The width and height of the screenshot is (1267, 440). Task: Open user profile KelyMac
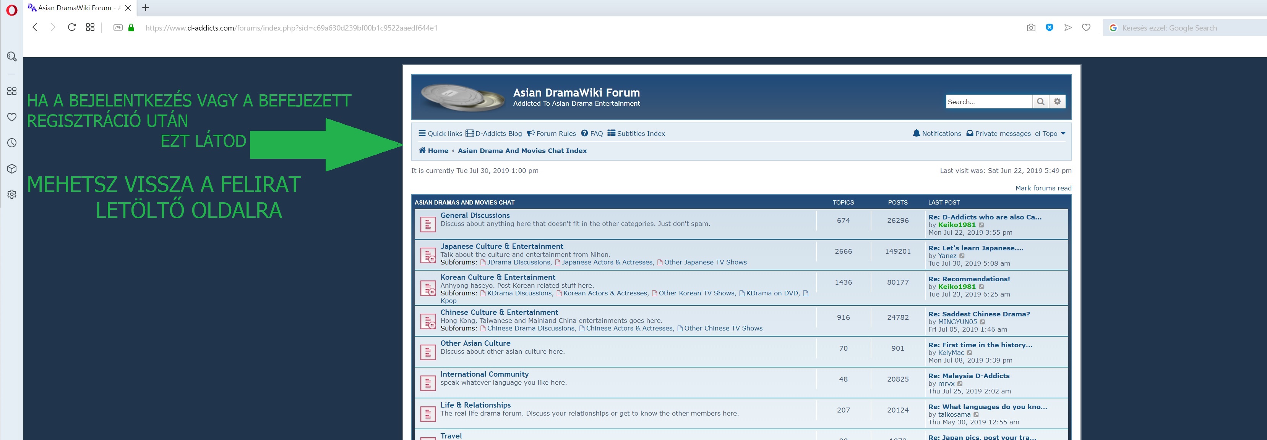tap(951, 353)
